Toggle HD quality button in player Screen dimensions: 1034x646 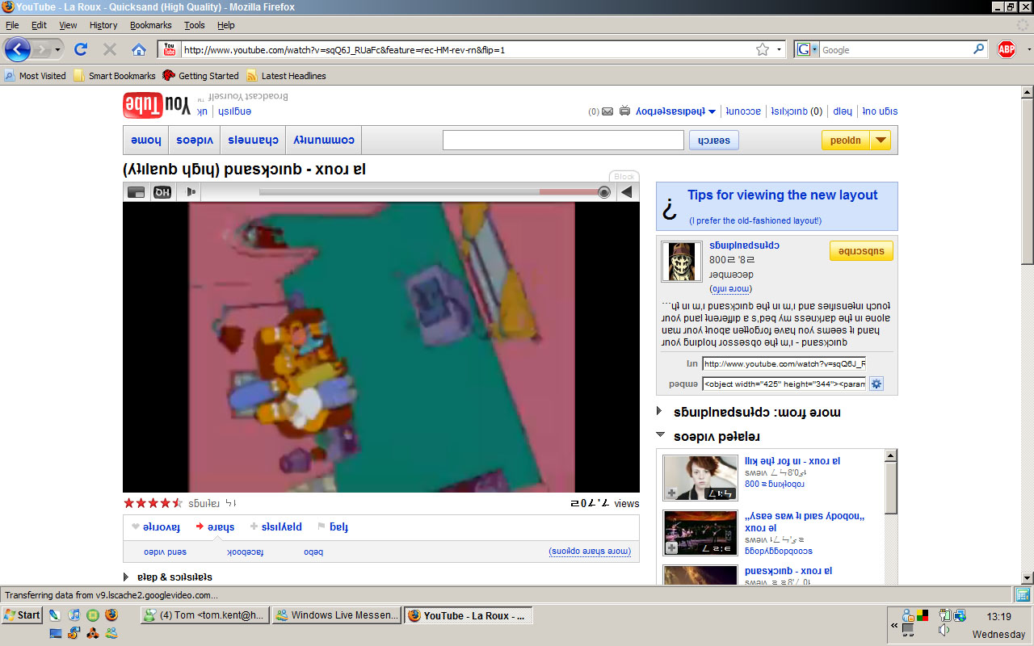tap(162, 192)
